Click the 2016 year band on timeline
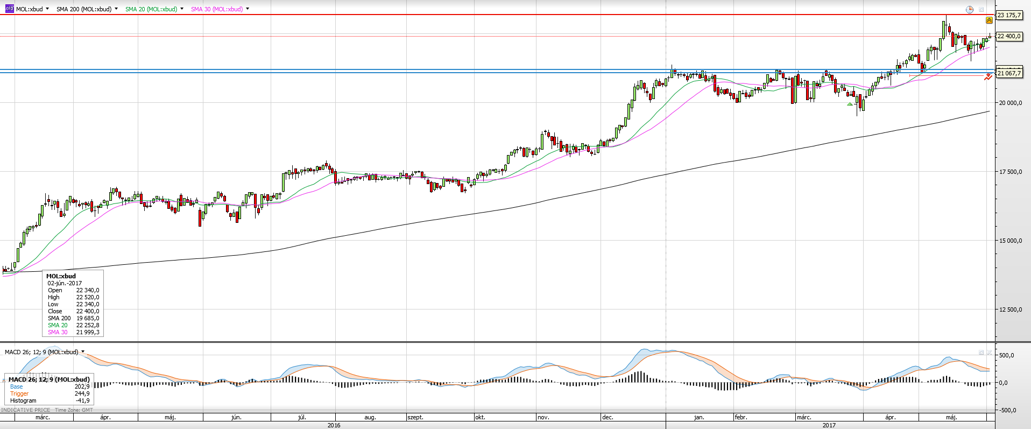The width and height of the screenshot is (1031, 429). point(334,425)
